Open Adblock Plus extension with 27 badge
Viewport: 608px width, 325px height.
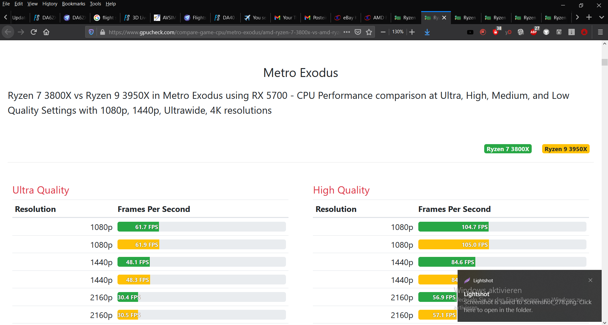534,31
